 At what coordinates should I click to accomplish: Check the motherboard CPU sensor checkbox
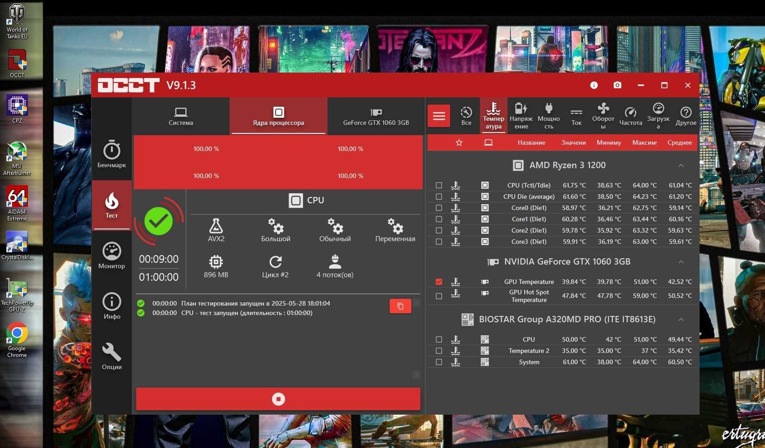coord(439,339)
